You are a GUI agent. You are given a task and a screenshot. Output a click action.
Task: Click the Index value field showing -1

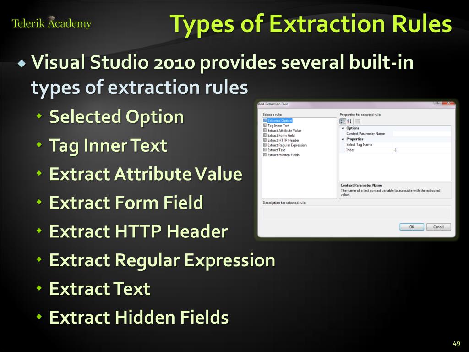tap(421, 150)
